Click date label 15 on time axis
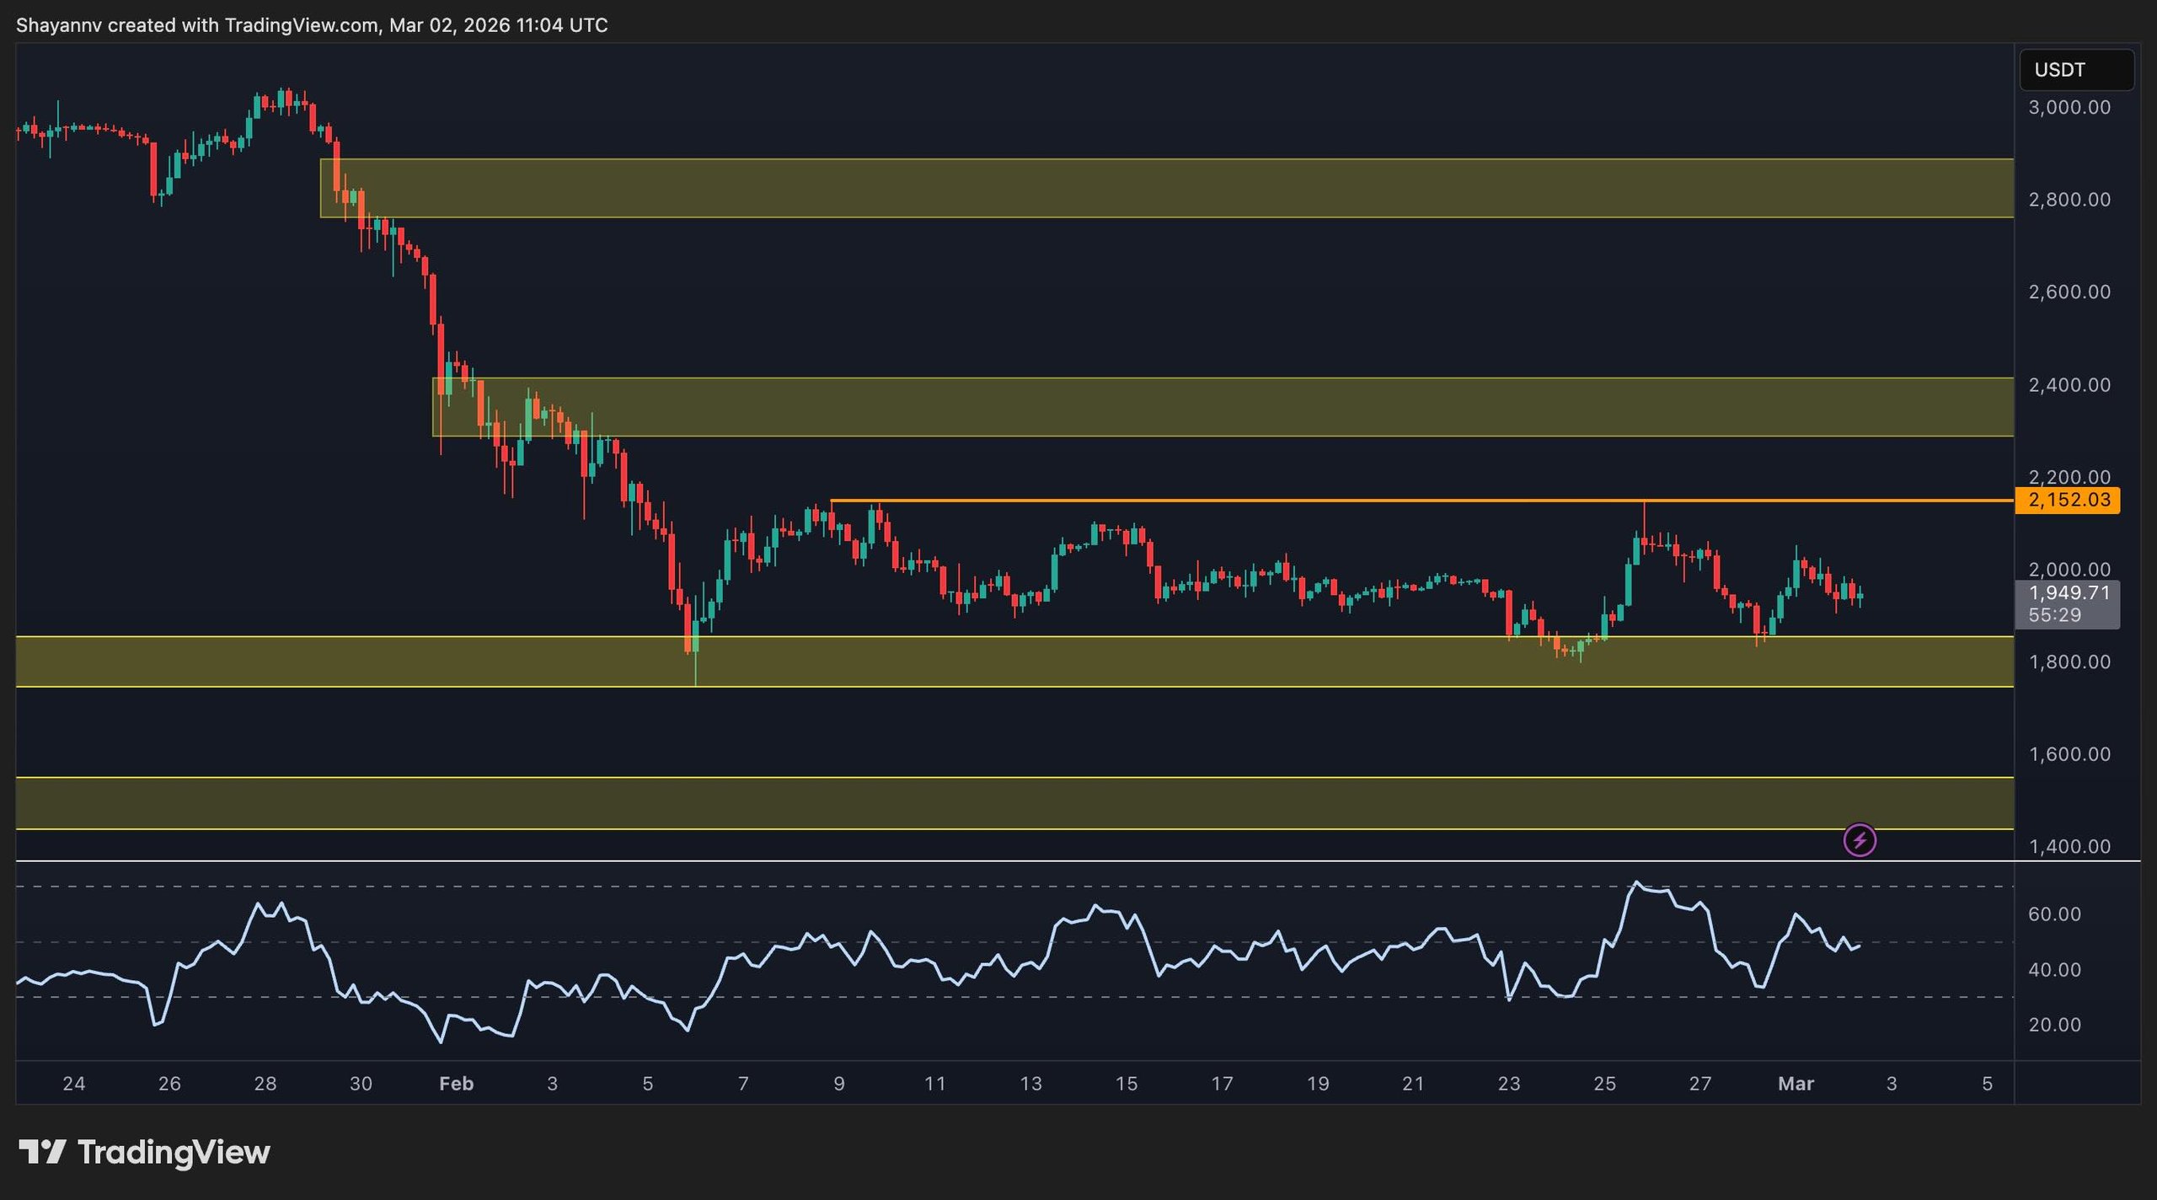2157x1200 pixels. pyautogui.click(x=1126, y=1084)
